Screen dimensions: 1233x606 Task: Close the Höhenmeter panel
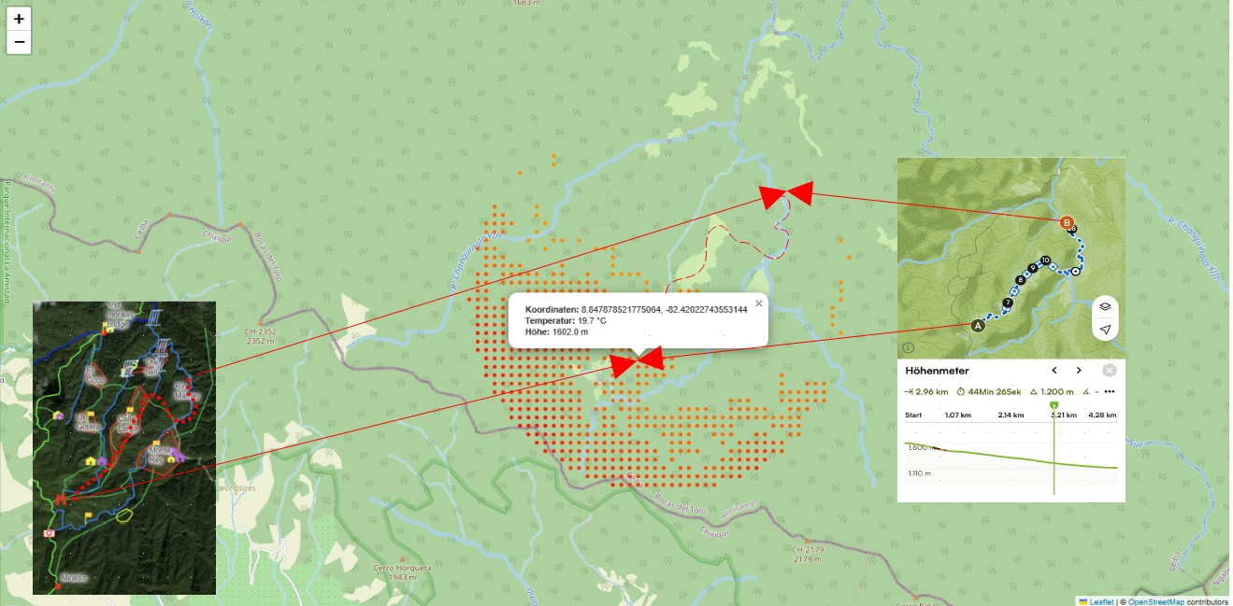click(x=1110, y=371)
